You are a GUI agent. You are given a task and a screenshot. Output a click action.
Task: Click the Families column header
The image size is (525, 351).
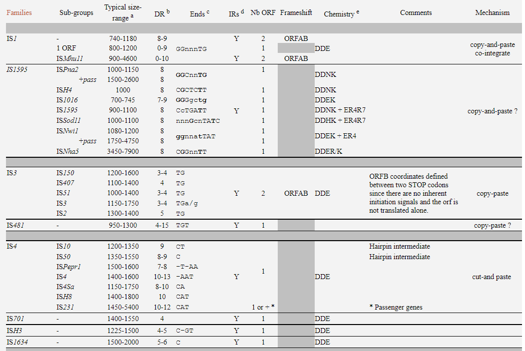19,12
